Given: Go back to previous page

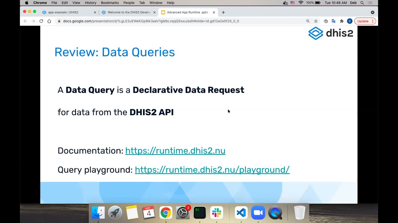Looking at the screenshot, I should tap(25, 21).
